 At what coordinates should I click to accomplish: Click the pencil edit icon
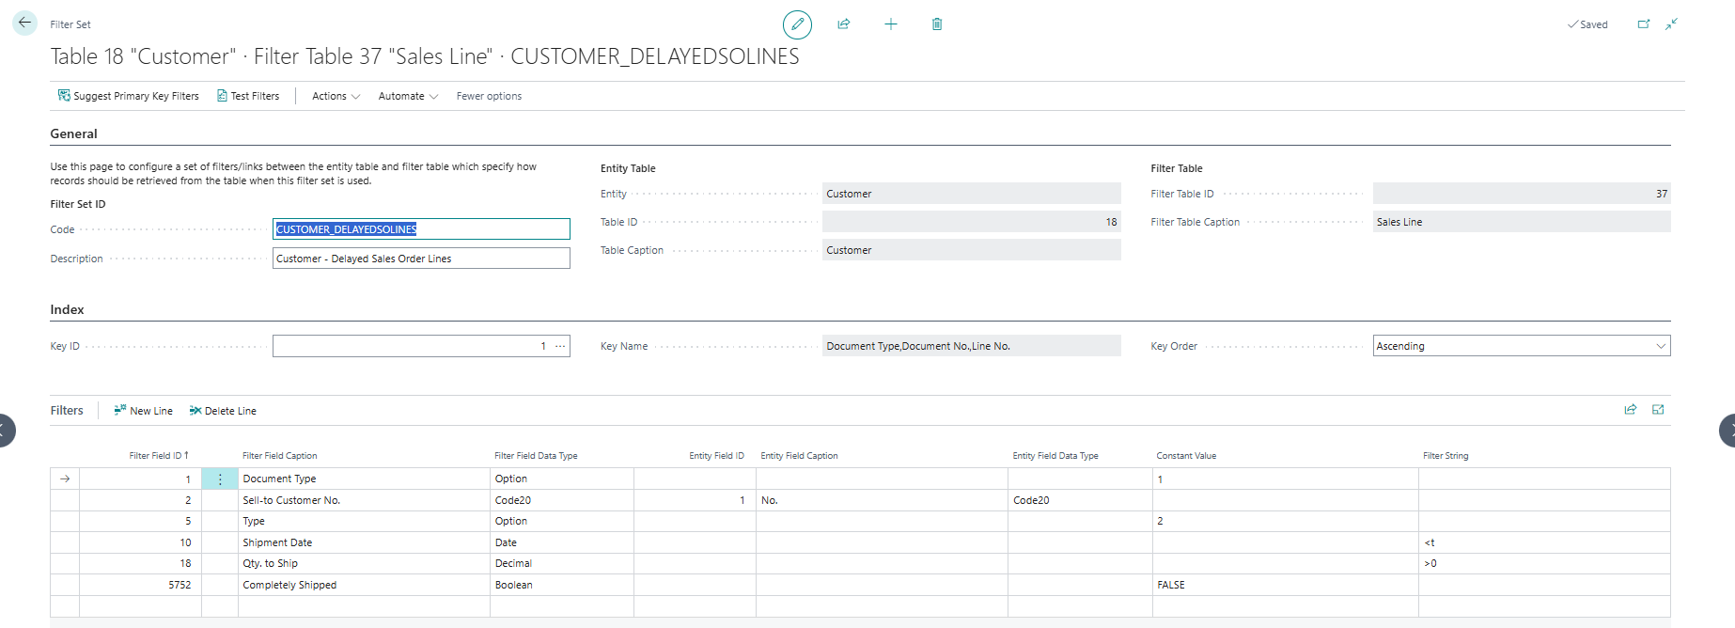[x=797, y=24]
